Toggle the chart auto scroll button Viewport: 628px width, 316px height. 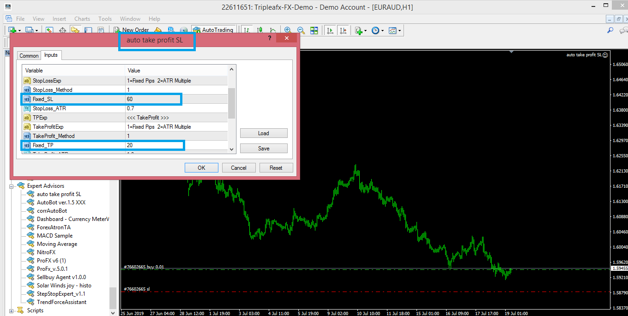[330, 30]
